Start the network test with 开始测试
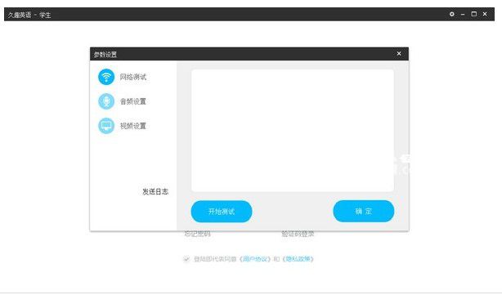502x295 pixels. tap(222, 211)
